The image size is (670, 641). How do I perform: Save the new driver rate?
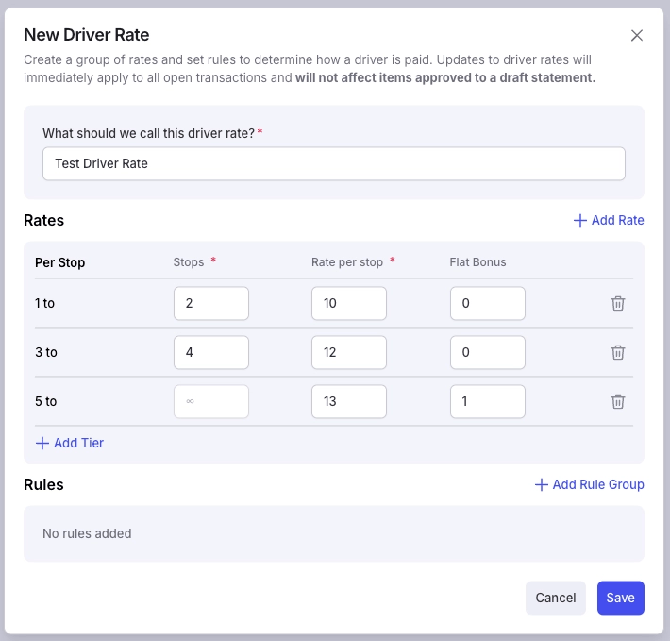click(620, 598)
